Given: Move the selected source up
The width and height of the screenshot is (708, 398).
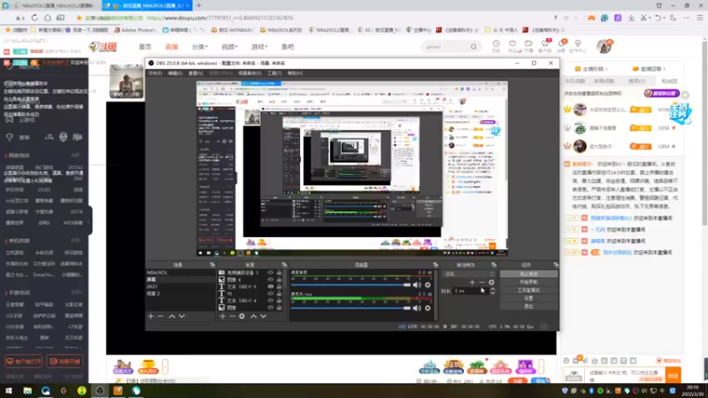Looking at the screenshot, I should click(x=253, y=317).
